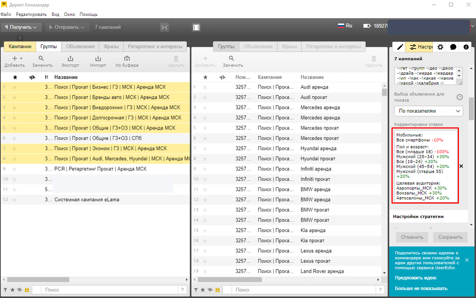
Task: Click star filter icon under campaigns list
Action: pyautogui.click(x=12, y=290)
